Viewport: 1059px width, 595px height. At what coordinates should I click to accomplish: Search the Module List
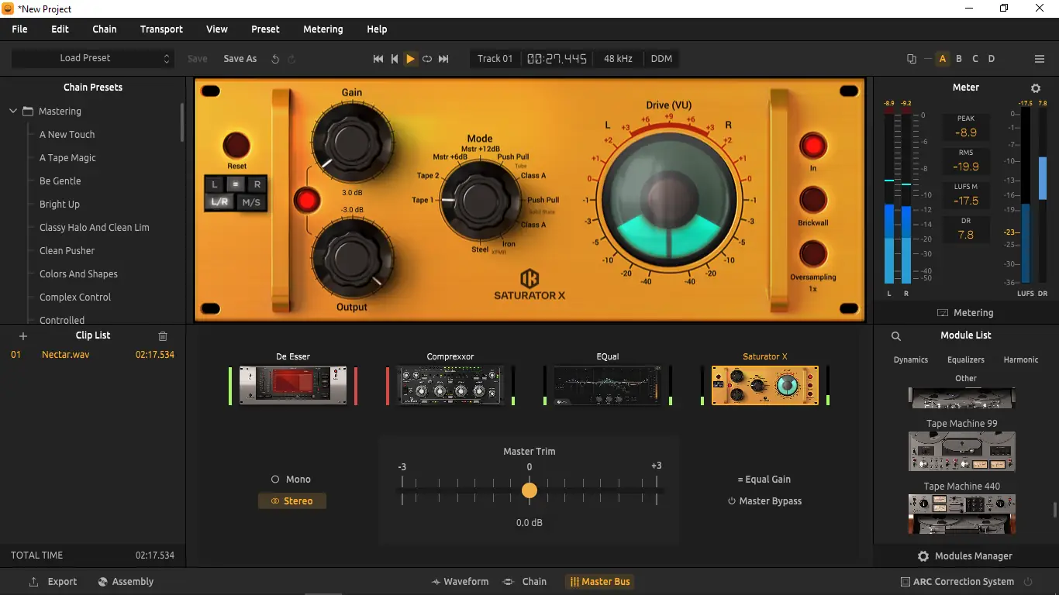point(896,336)
